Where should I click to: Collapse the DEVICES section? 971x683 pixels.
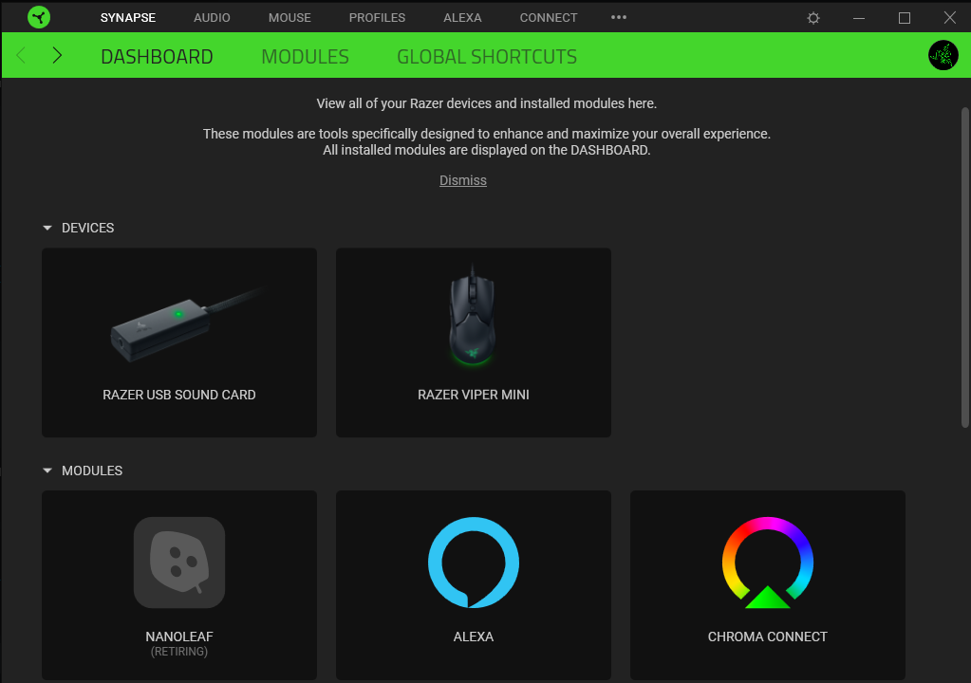47,228
